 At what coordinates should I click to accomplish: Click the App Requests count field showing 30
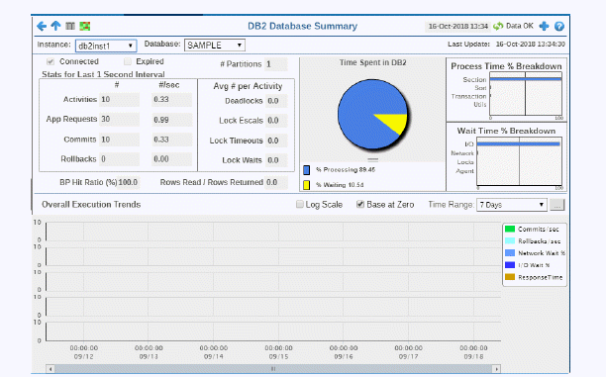pos(120,119)
